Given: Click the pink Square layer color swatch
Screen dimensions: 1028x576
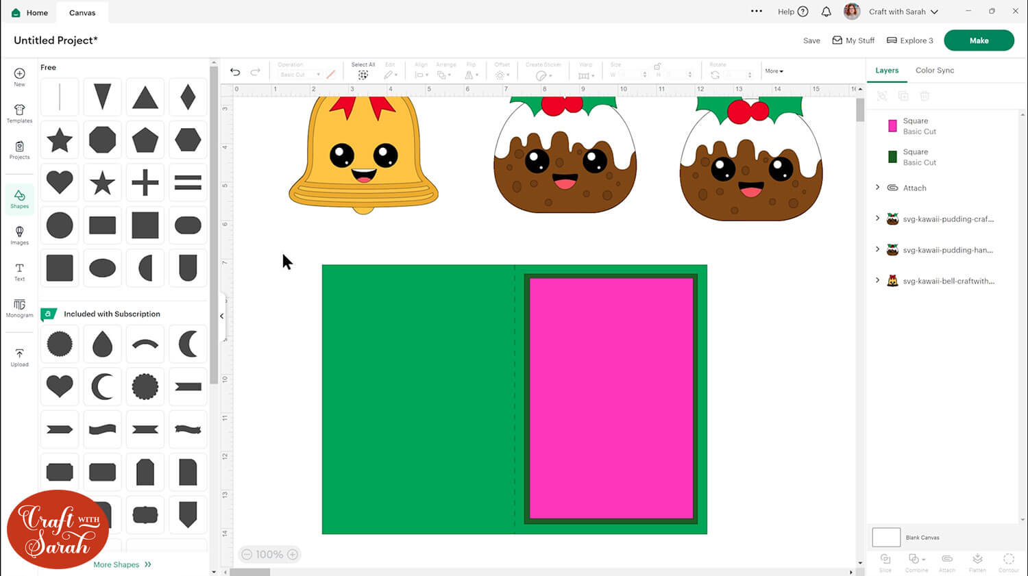Looking at the screenshot, I should coord(892,126).
